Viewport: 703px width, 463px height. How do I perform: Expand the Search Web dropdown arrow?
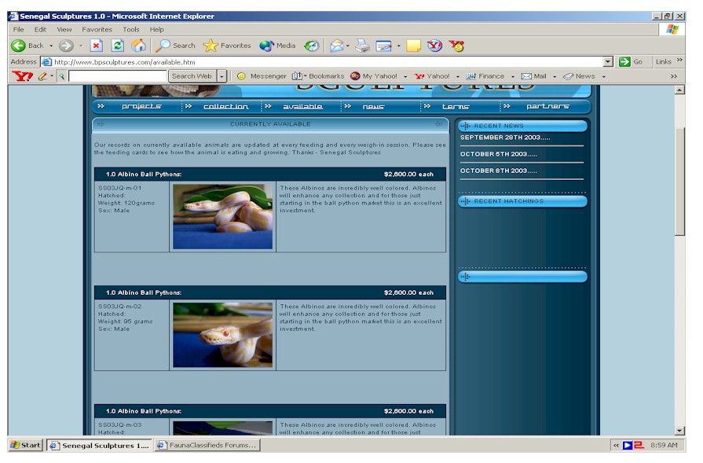click(222, 76)
